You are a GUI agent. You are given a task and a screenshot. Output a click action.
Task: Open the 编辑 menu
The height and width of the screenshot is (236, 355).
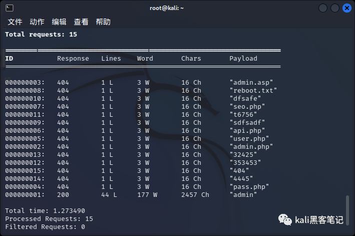[59, 22]
